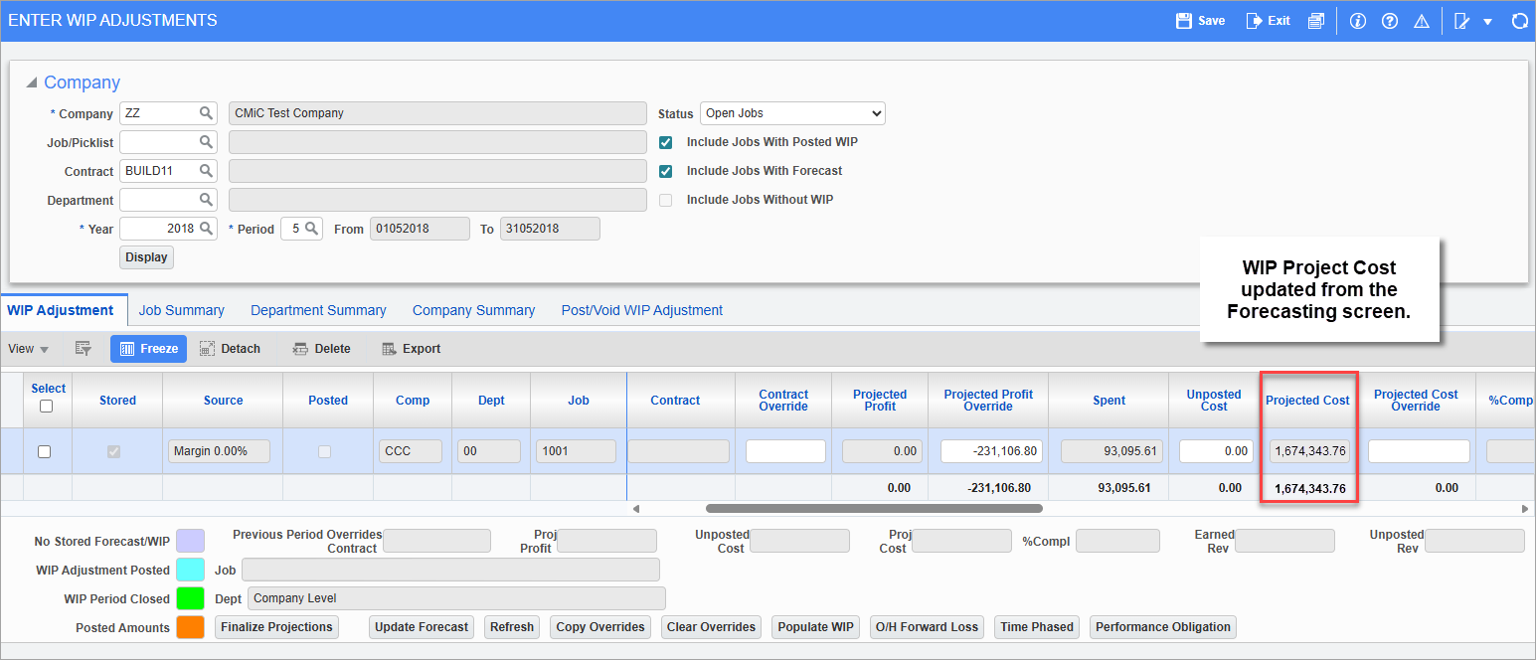This screenshot has width=1536, height=660.
Task: Click the scrollbar right arrow
Action: tap(1525, 509)
